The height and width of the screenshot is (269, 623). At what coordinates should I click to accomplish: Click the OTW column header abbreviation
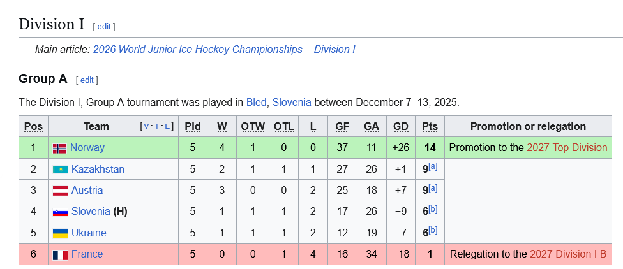click(253, 127)
